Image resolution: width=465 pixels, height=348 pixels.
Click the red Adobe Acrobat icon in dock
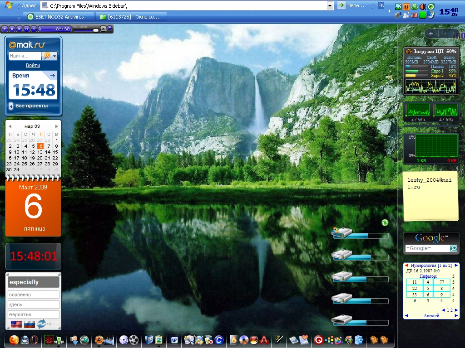(265, 340)
